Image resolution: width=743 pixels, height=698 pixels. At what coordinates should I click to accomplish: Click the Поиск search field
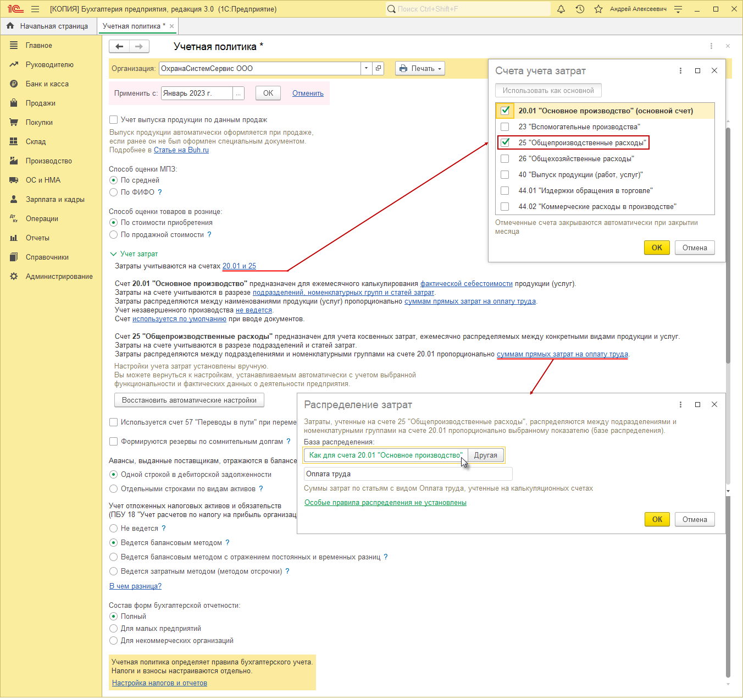[468, 9]
